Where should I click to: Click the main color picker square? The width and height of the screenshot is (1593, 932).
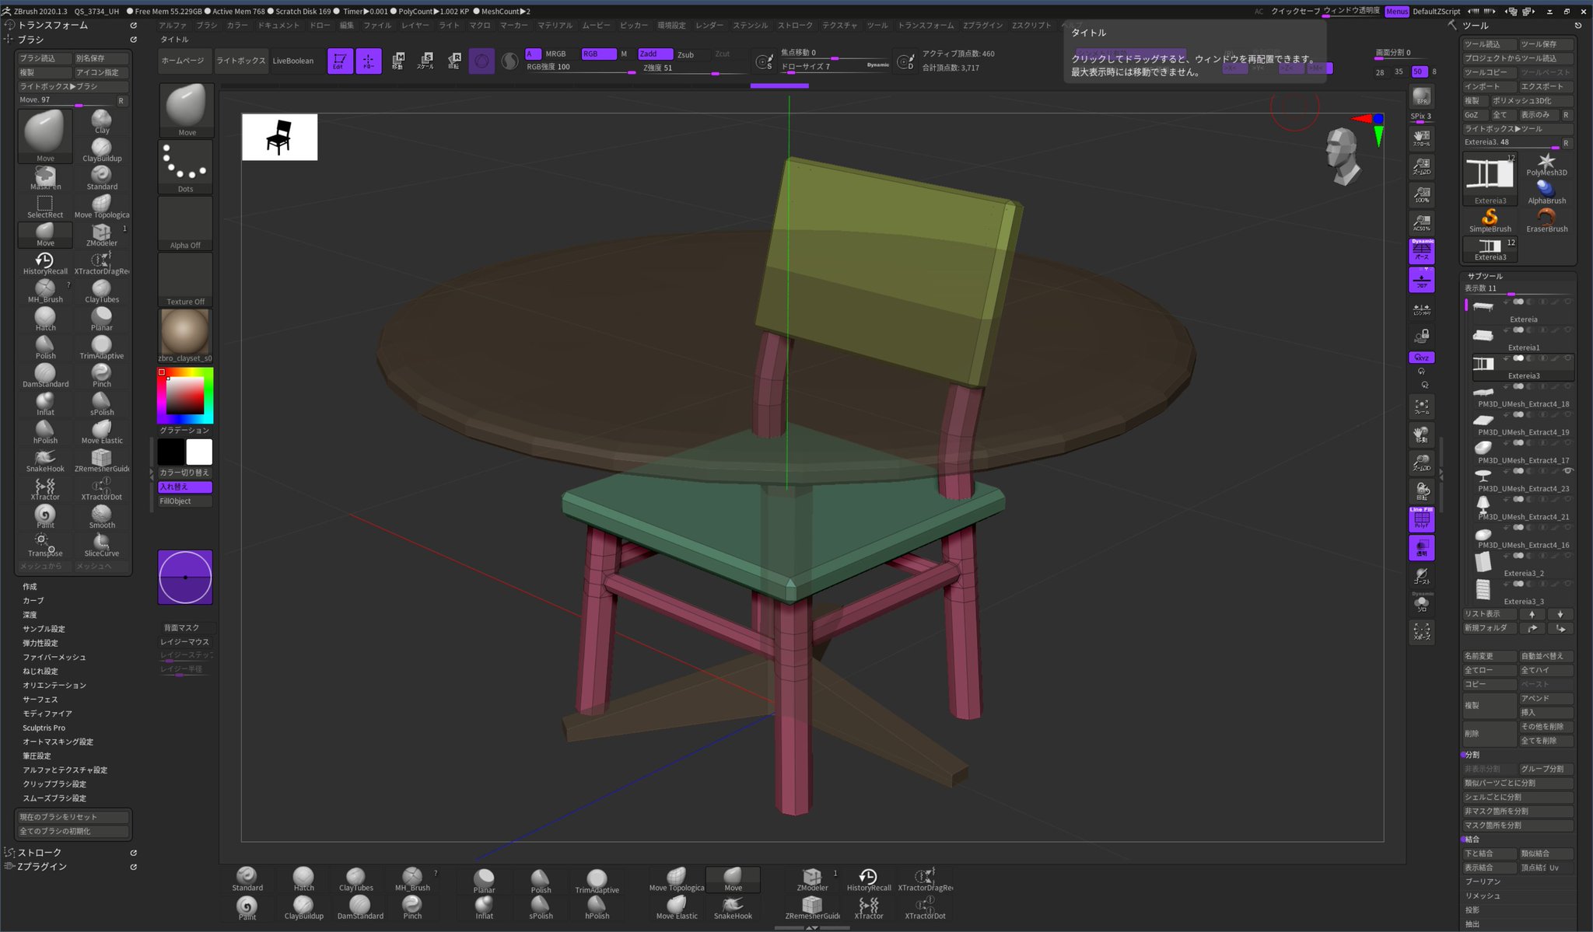click(x=184, y=396)
